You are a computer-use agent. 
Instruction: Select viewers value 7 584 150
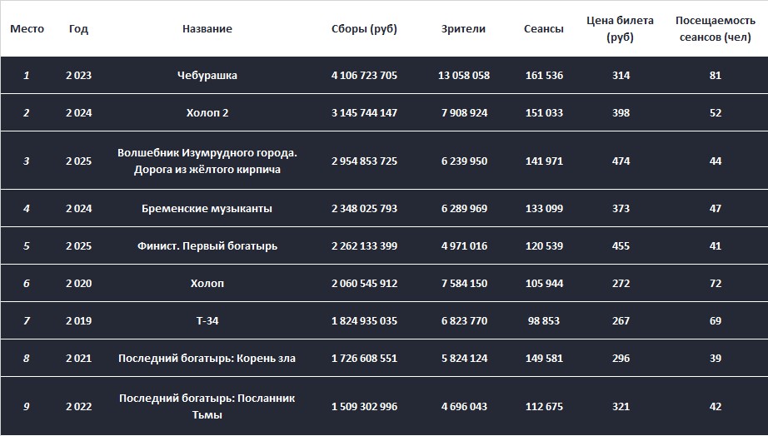pos(464,284)
